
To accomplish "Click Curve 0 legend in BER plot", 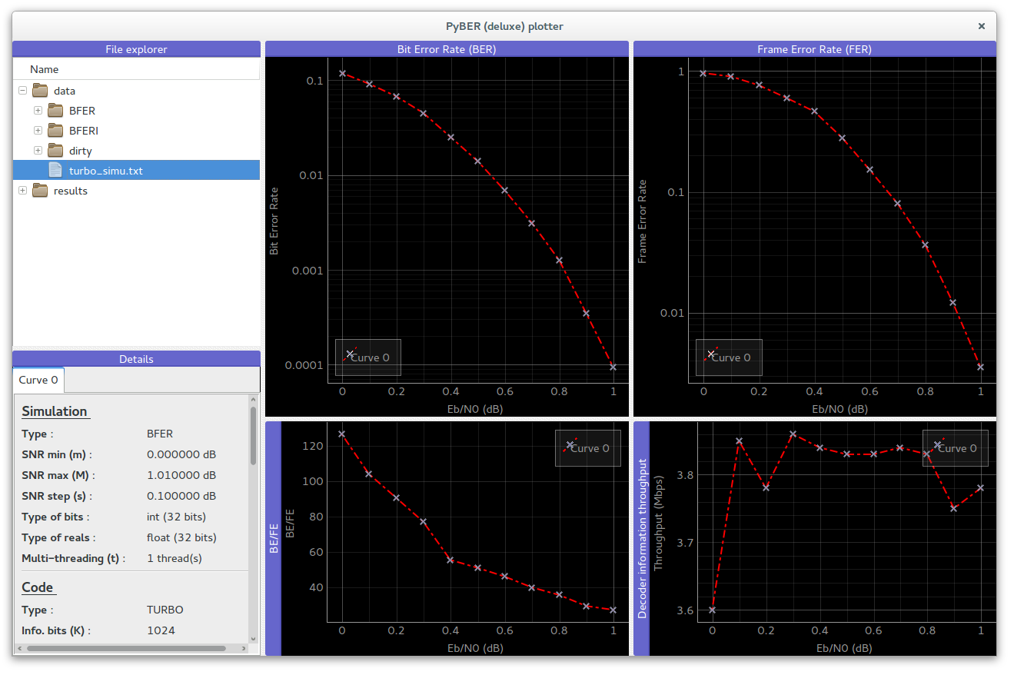I will click(368, 357).
